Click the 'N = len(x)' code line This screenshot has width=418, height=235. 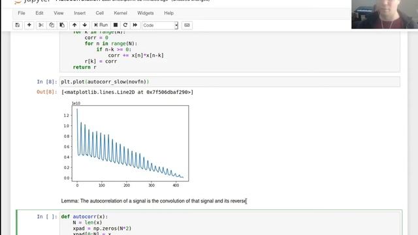click(x=88, y=223)
